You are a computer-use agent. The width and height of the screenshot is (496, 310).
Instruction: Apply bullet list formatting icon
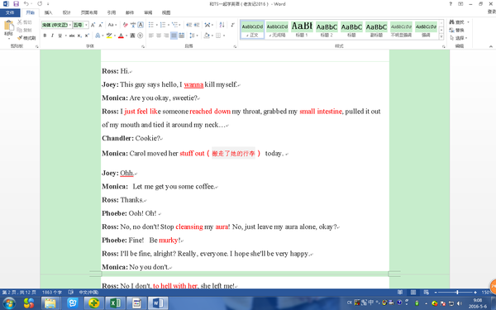(151, 25)
